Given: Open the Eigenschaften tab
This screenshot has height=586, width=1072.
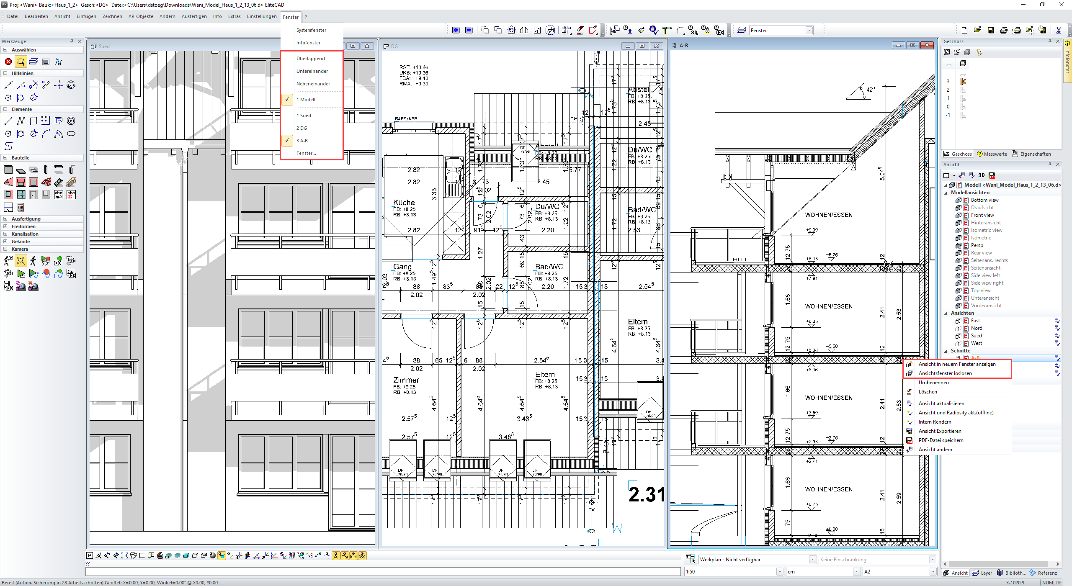Looking at the screenshot, I should click(1031, 154).
